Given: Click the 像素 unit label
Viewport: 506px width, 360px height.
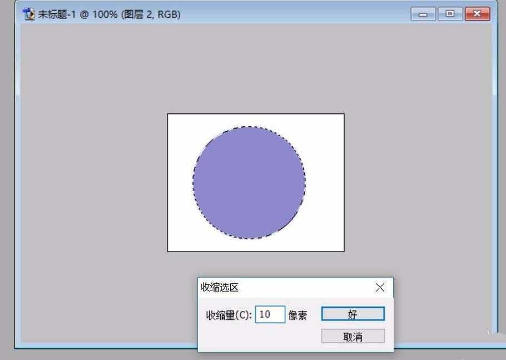Looking at the screenshot, I should click(300, 314).
